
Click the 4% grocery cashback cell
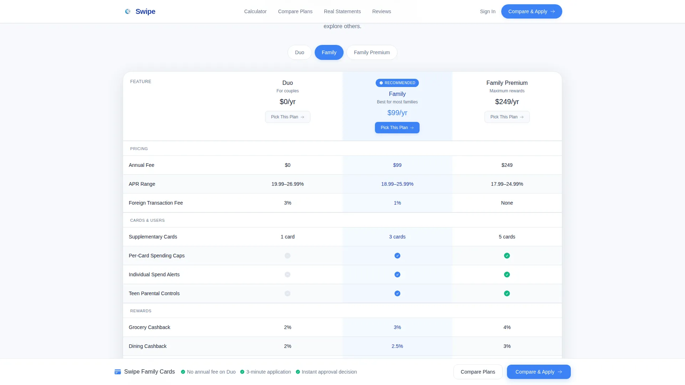(x=507, y=327)
